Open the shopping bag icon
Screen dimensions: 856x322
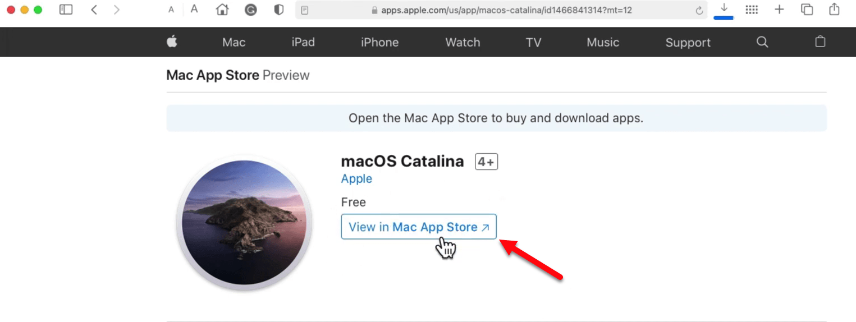[820, 42]
